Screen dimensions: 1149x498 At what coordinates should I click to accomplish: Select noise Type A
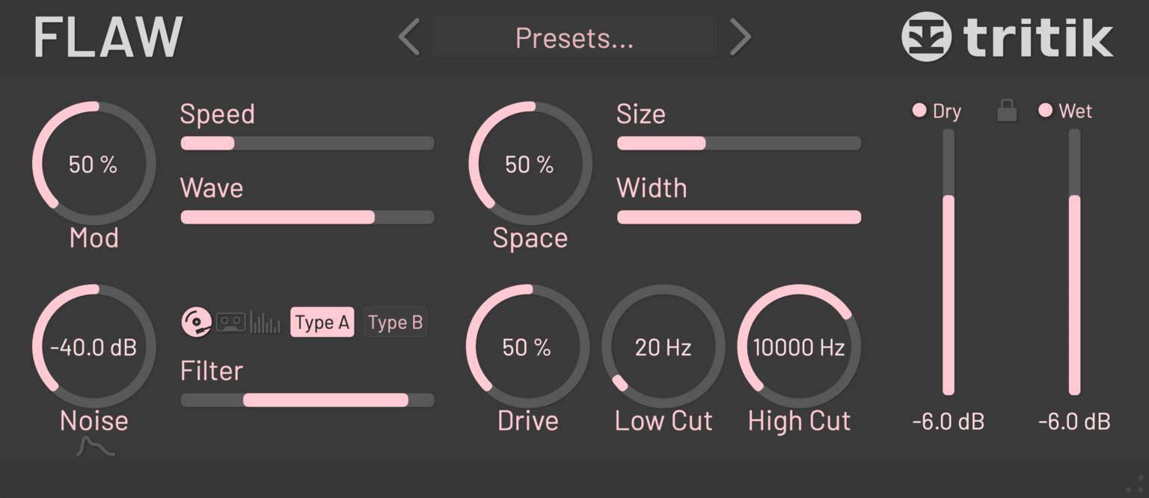[x=322, y=322]
